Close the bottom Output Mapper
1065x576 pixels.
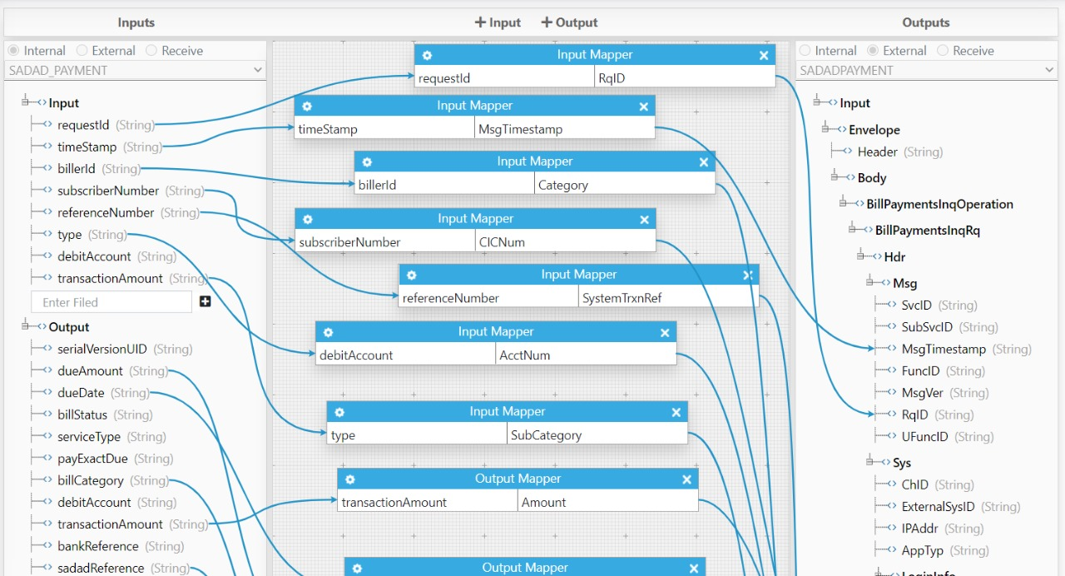(x=694, y=569)
